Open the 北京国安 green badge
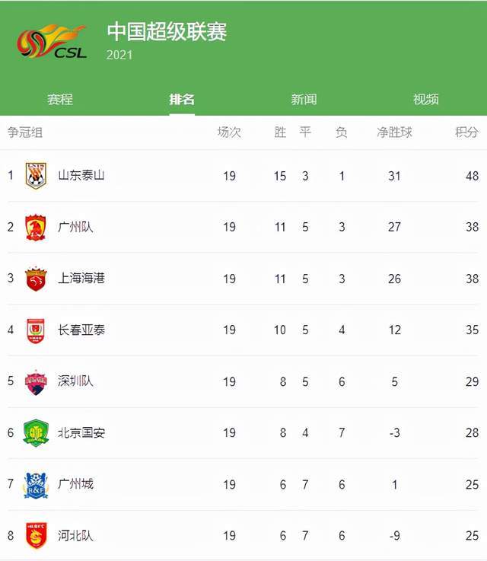Screen dimensions: 487x561 point(36,432)
